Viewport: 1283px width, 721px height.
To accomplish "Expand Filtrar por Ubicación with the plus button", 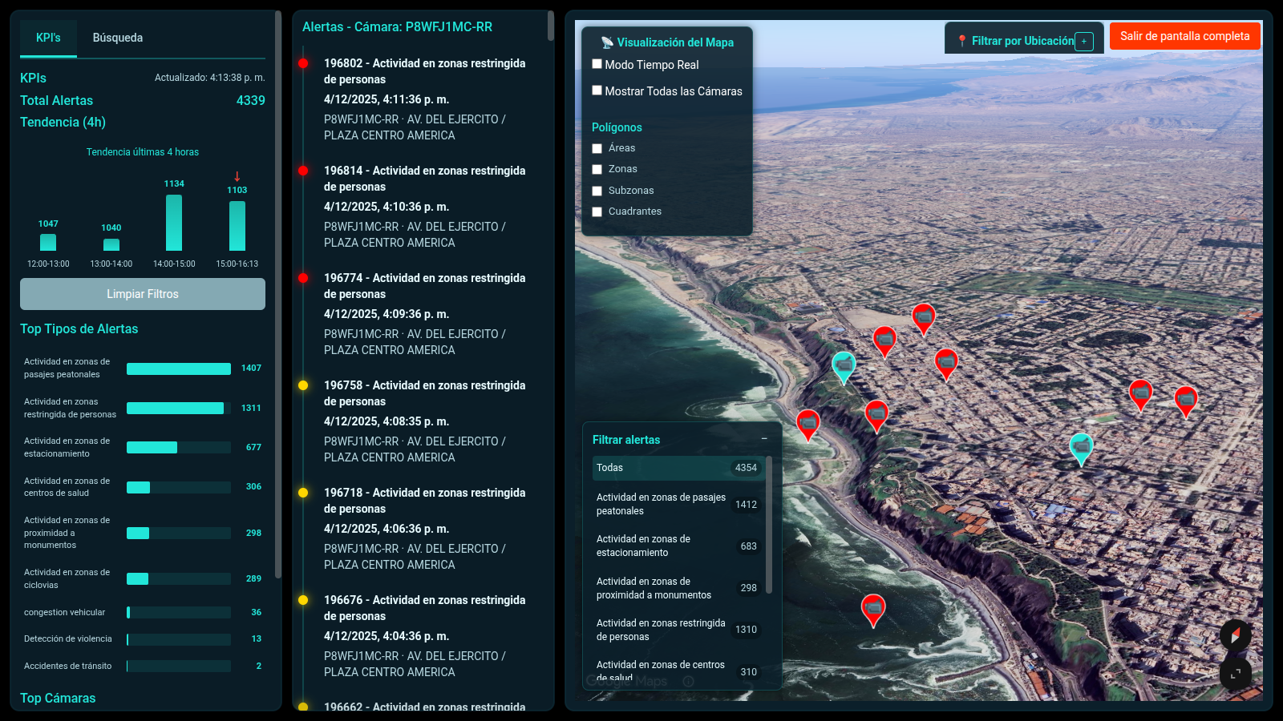I will click(x=1084, y=41).
